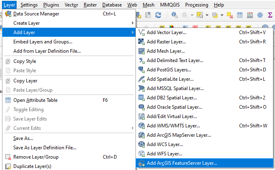Image resolution: width=275 pixels, height=170 pixels.
Task: Select the Paste Style menu entry
Action: (x=69, y=71)
